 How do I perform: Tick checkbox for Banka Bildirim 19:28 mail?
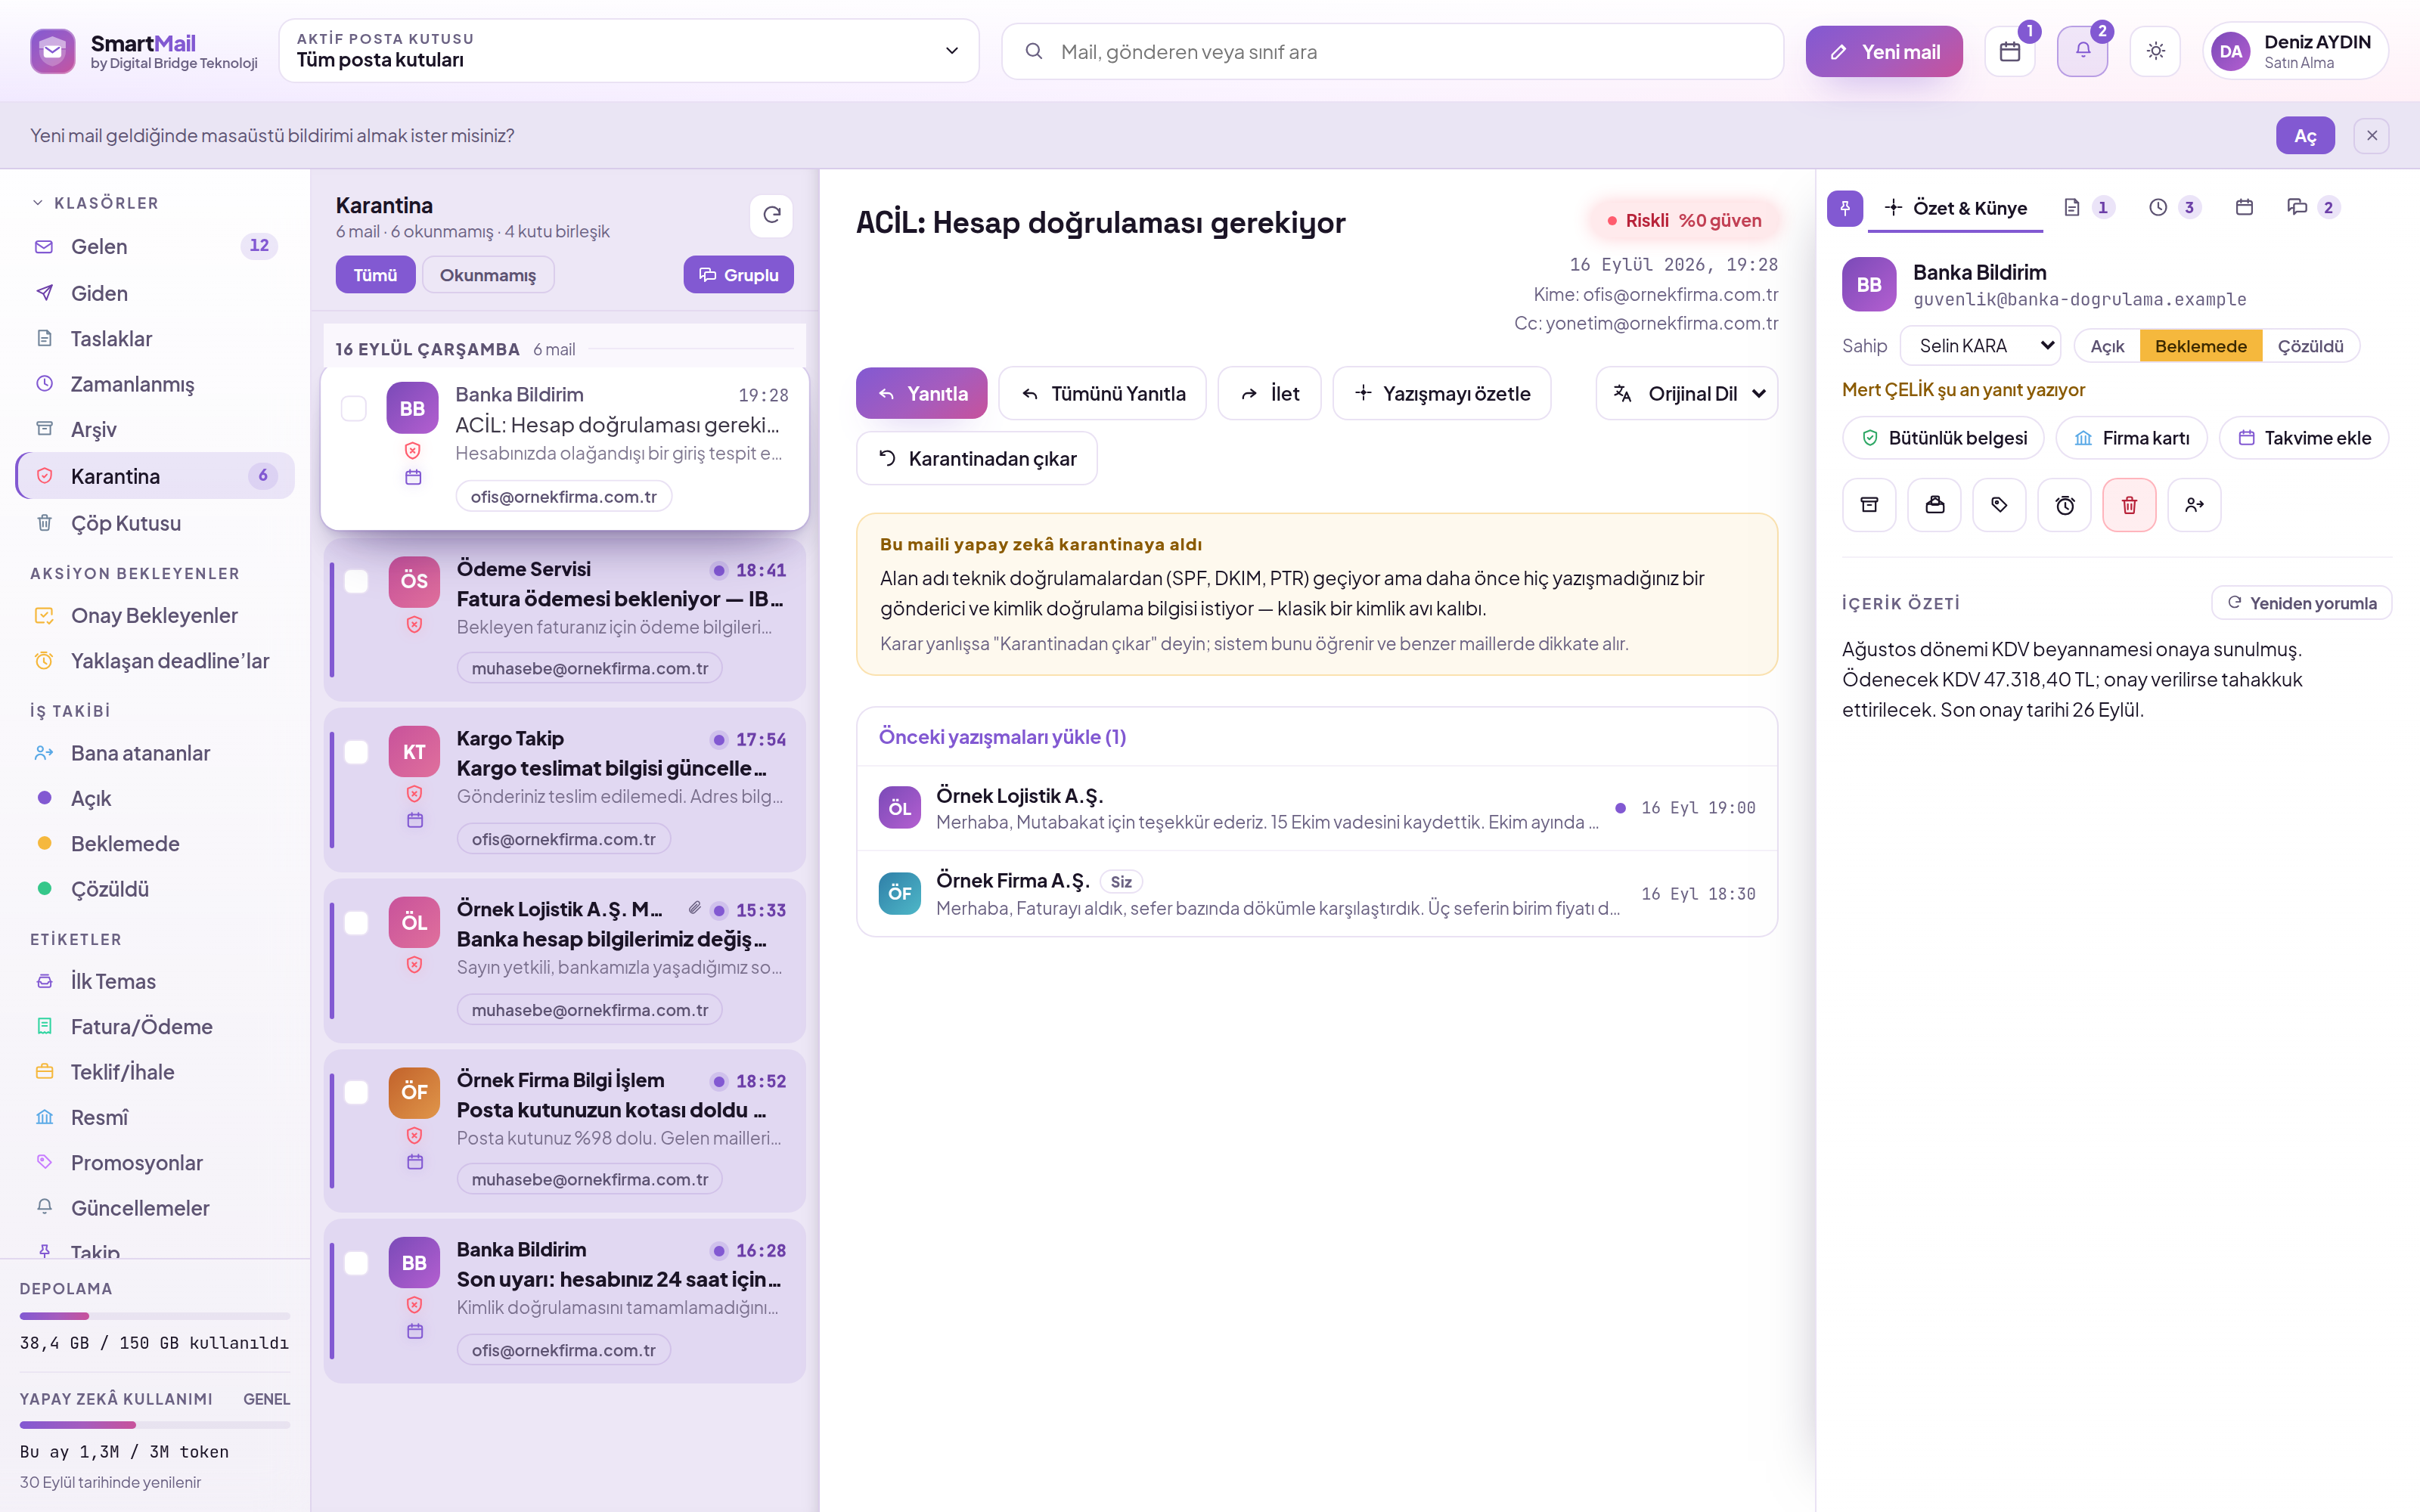(x=354, y=409)
